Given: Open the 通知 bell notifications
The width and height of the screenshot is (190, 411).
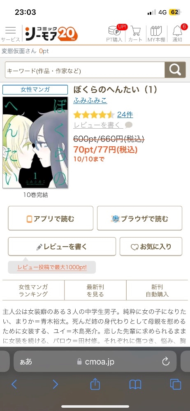Looking at the screenshot, I should click(177, 34).
